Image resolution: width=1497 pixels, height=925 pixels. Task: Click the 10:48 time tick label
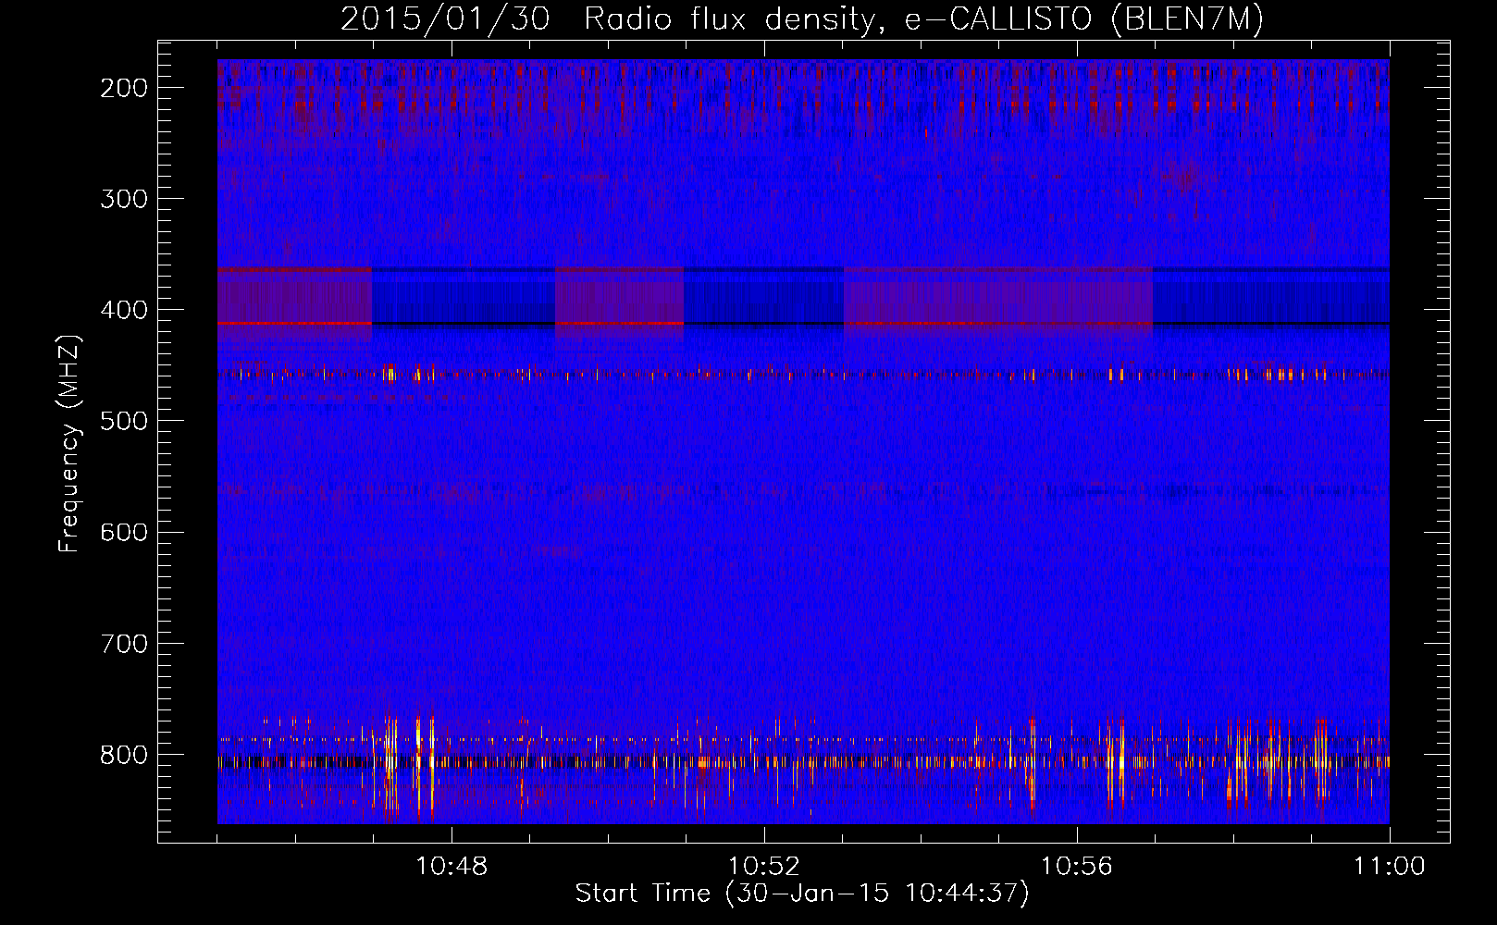click(452, 867)
